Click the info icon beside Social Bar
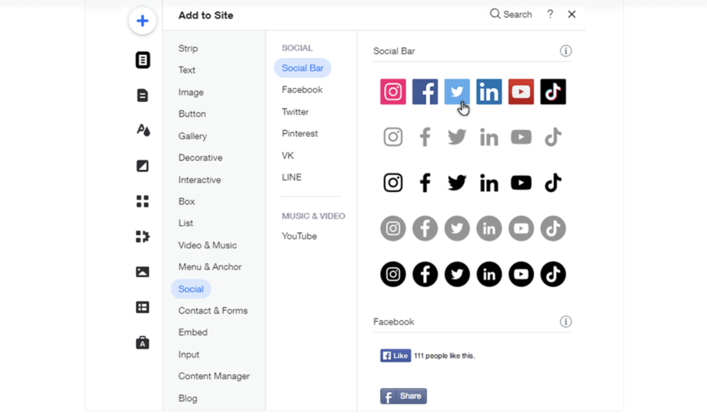 pos(566,51)
